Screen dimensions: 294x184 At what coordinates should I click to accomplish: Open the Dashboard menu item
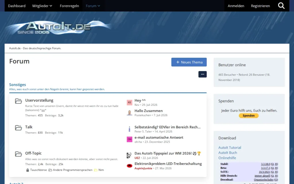pos(17,6)
